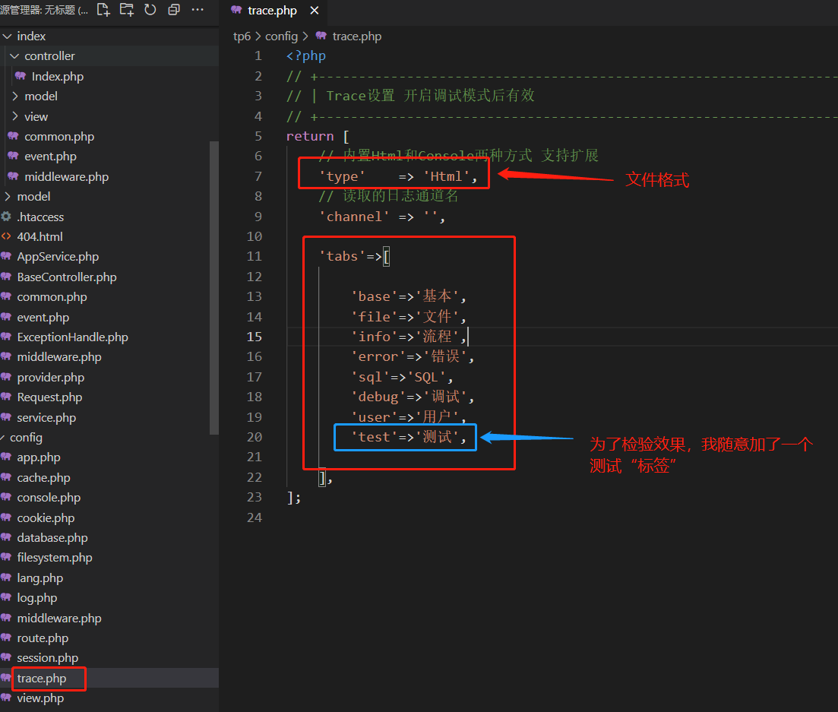This screenshot has height=712, width=838.
Task: Expand the top-level model folder below middleware.php
Action: pos(8,197)
